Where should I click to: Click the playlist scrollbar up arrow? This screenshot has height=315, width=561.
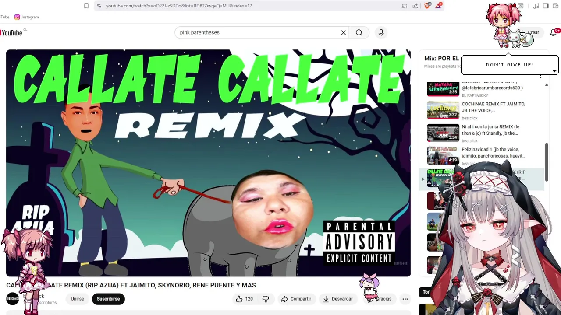(547, 84)
